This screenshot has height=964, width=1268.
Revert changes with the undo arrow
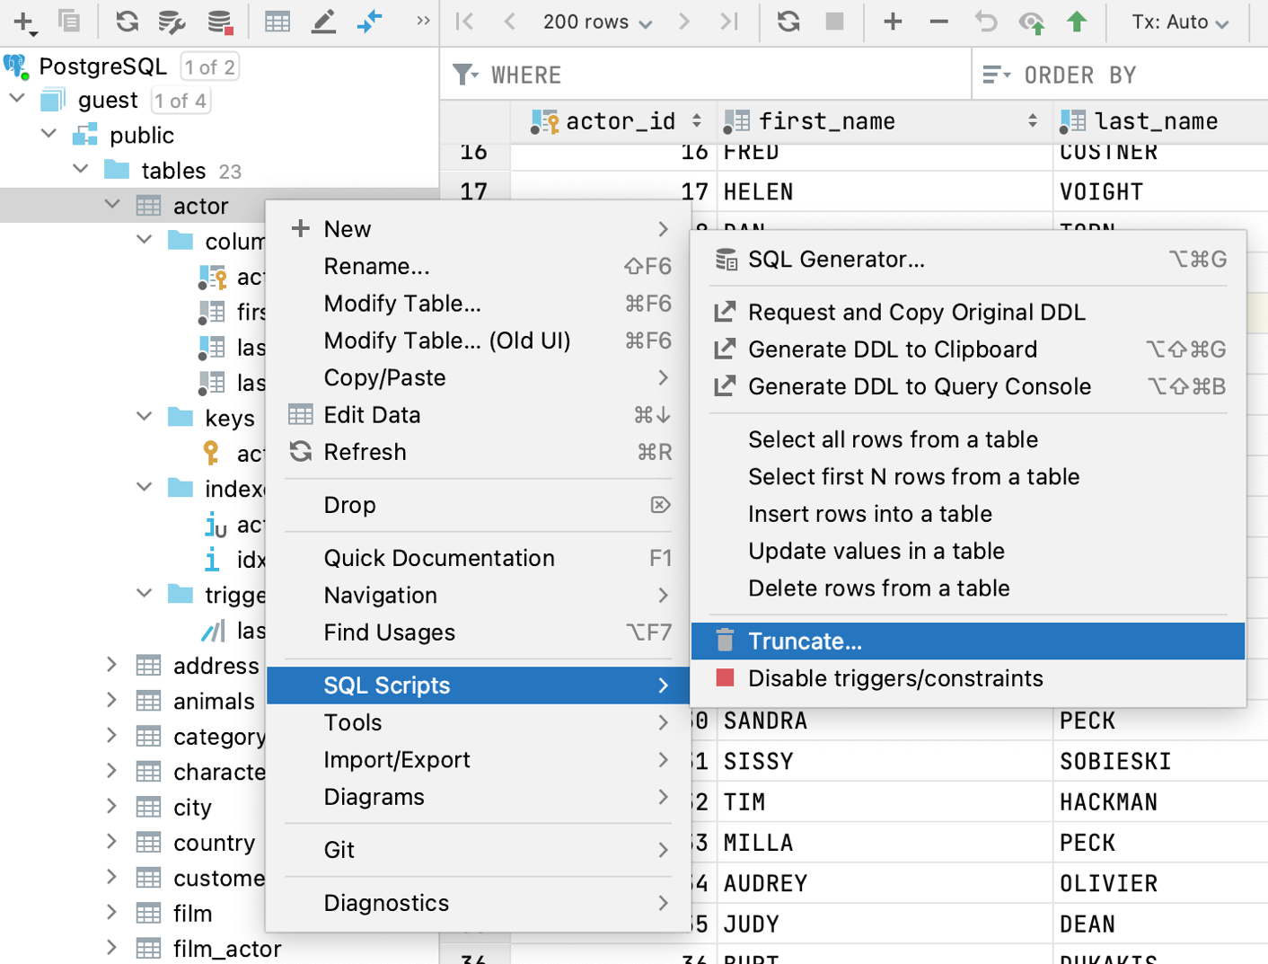pos(985,21)
